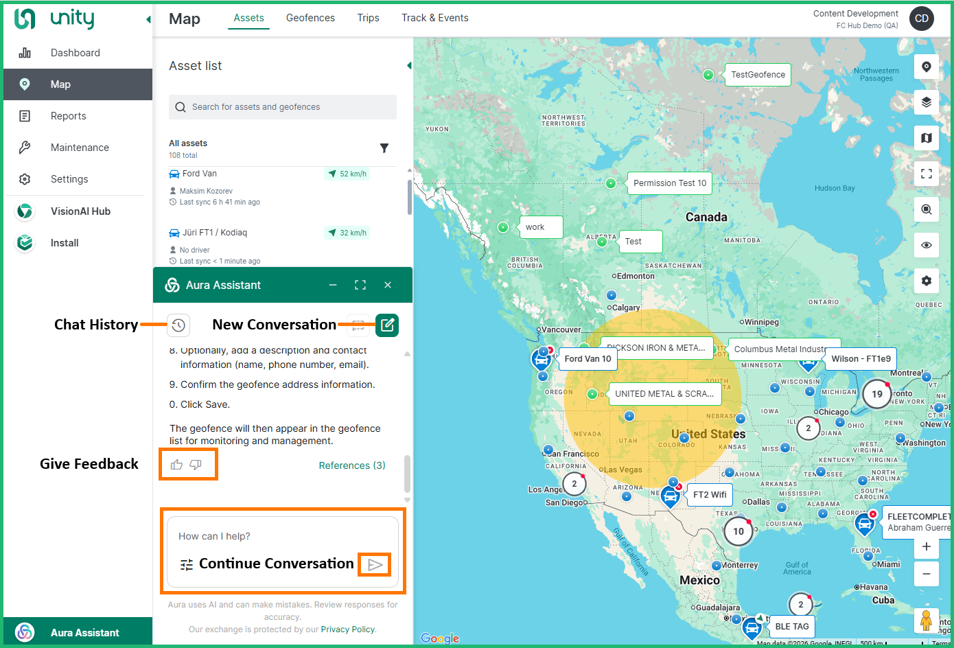Expand the Aura Assistant panel

click(x=360, y=285)
